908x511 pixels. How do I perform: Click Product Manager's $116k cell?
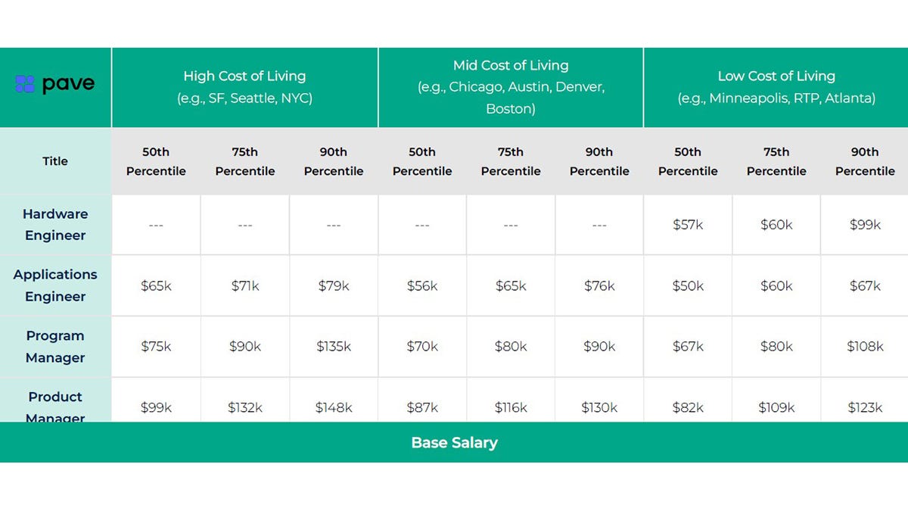511,407
